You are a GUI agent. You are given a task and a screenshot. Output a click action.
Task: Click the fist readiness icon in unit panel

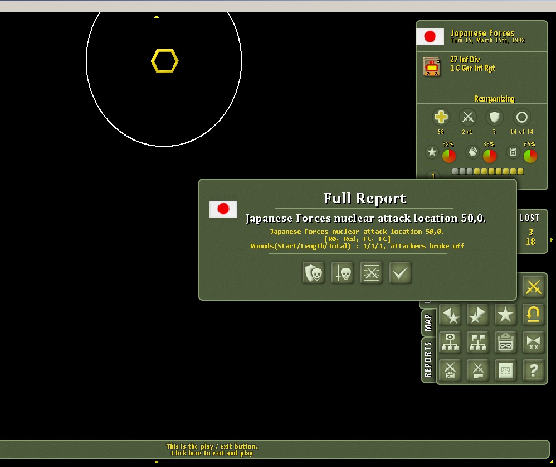(x=472, y=152)
